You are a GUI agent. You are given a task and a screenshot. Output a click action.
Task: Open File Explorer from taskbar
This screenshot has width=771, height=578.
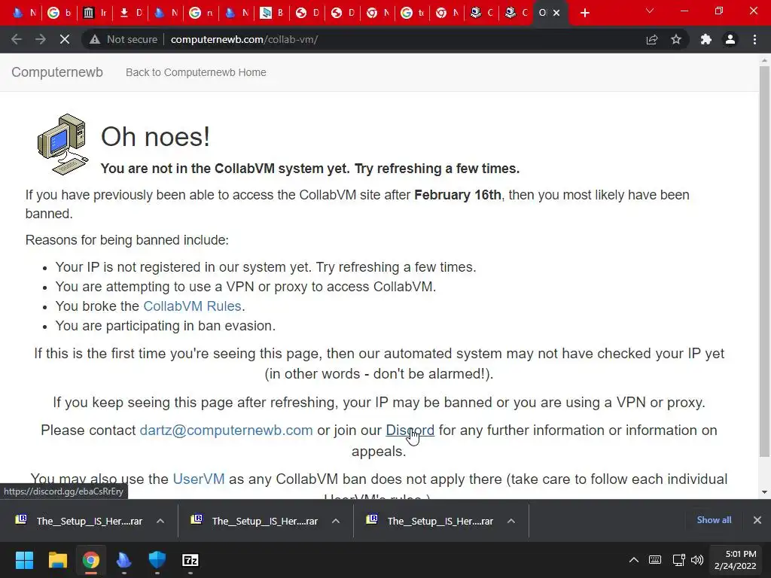pyautogui.click(x=57, y=560)
